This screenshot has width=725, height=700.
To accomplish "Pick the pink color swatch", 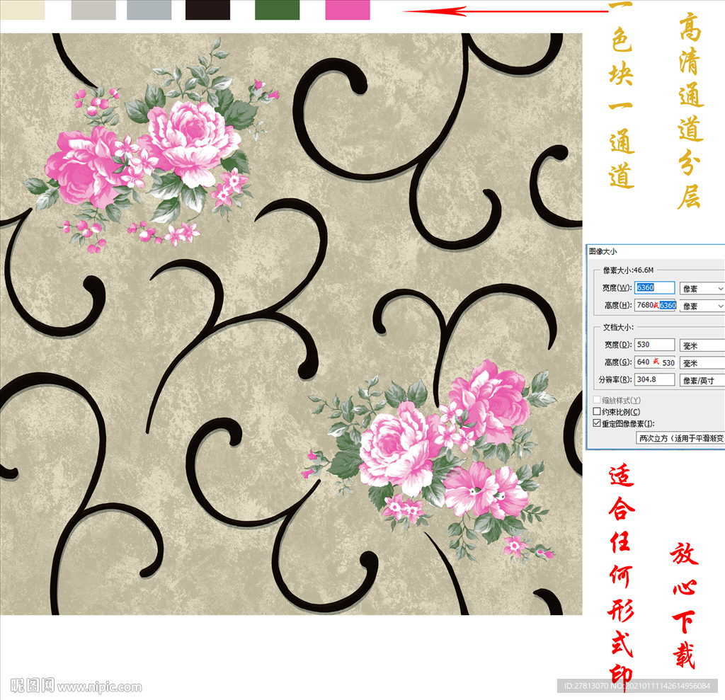I will (347, 10).
